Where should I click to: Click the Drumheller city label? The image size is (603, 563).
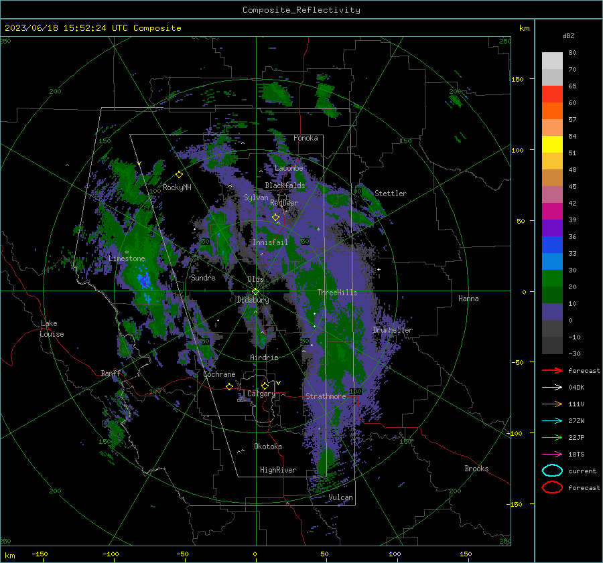393,330
